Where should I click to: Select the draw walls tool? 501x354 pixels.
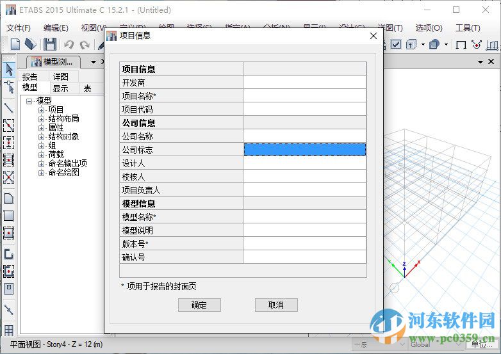(x=9, y=254)
